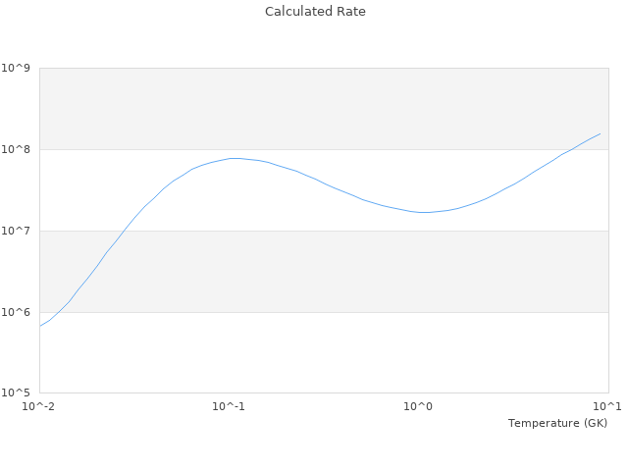This screenshot has height=471, width=628.
Task: Click the 10^1 x-axis tick label
Action: [607, 406]
